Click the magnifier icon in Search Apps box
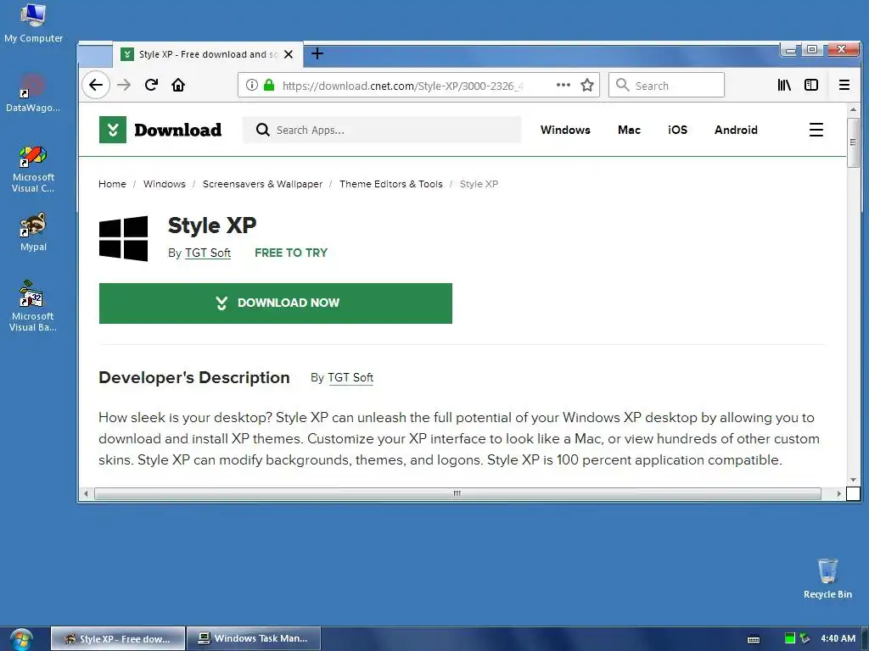The image size is (869, 651). tap(262, 130)
